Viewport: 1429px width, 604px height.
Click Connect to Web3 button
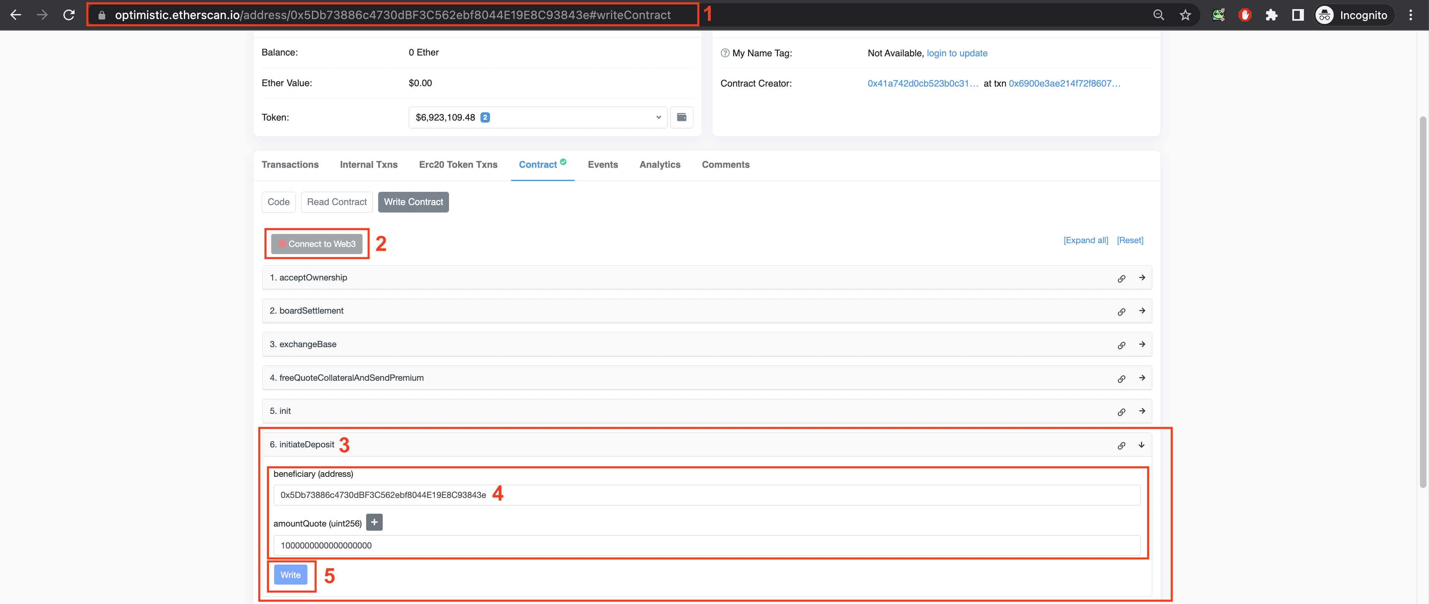point(317,244)
